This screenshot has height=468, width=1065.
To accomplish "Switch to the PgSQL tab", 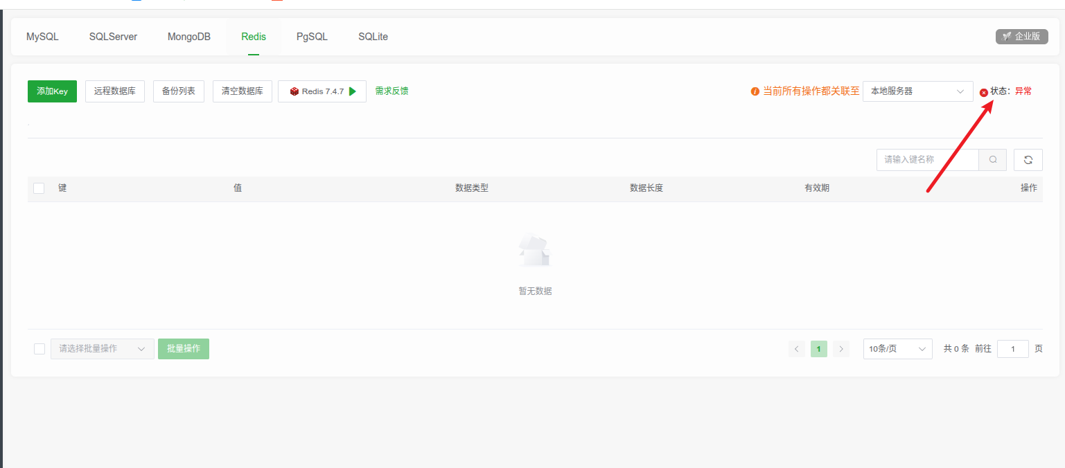I will pos(312,37).
